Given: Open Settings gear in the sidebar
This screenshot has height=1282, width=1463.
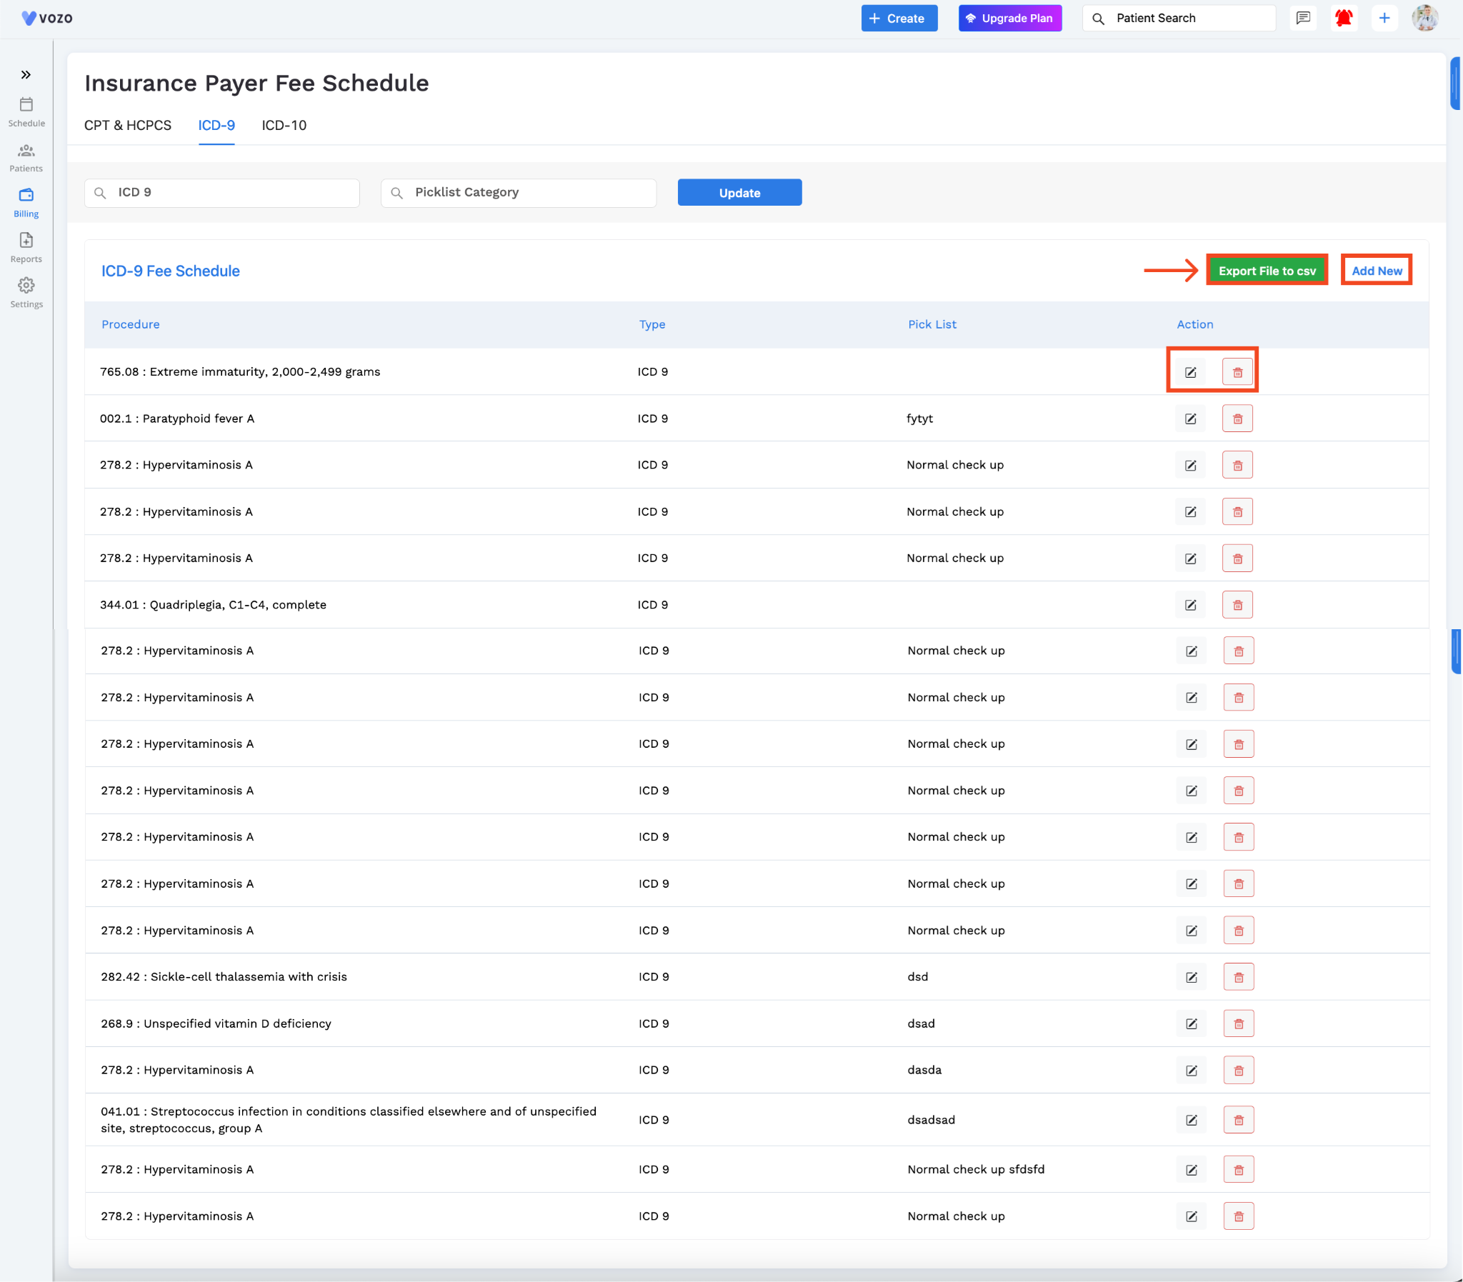Looking at the screenshot, I should point(26,294).
